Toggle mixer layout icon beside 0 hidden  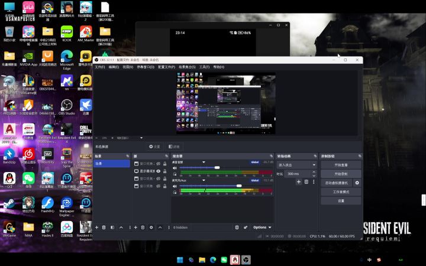point(237,227)
